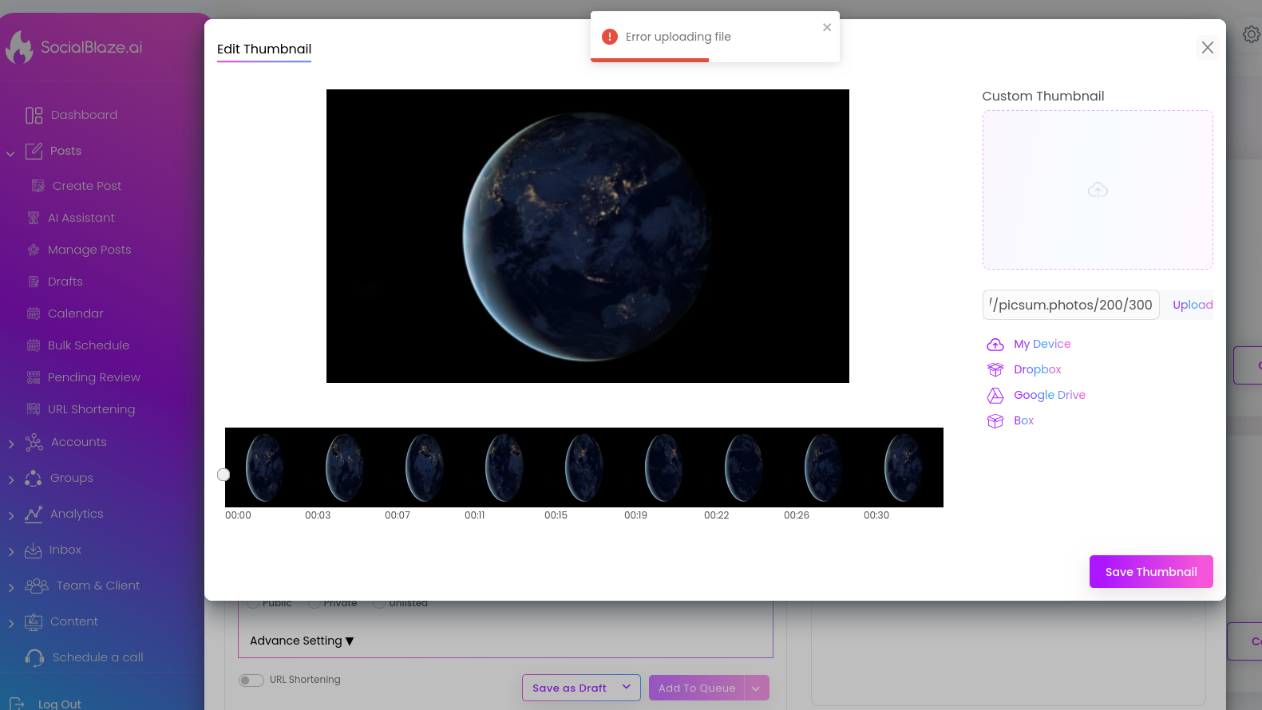The image size is (1262, 710).
Task: Click the Team & Client people icon
Action: pyautogui.click(x=37, y=586)
